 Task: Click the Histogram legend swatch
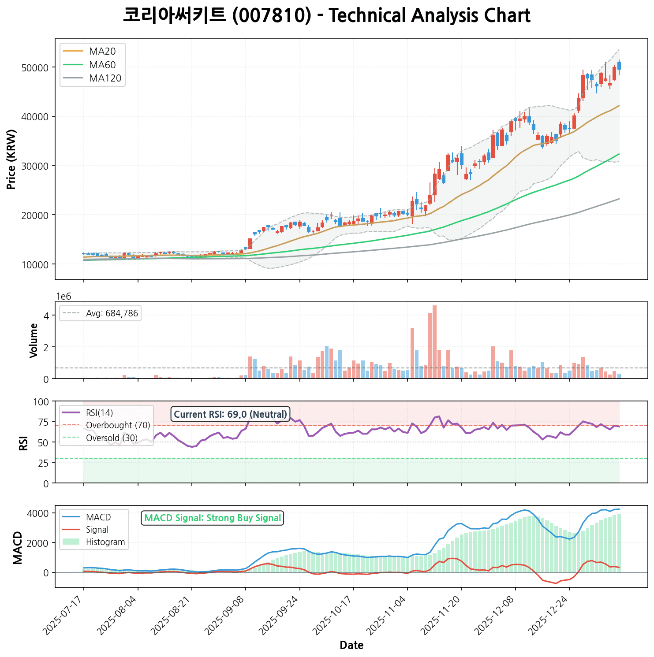point(71,542)
